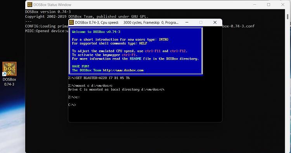Click the DOSBox Status Window title text
The height and width of the screenshot is (153, 291).
tap(52, 5)
